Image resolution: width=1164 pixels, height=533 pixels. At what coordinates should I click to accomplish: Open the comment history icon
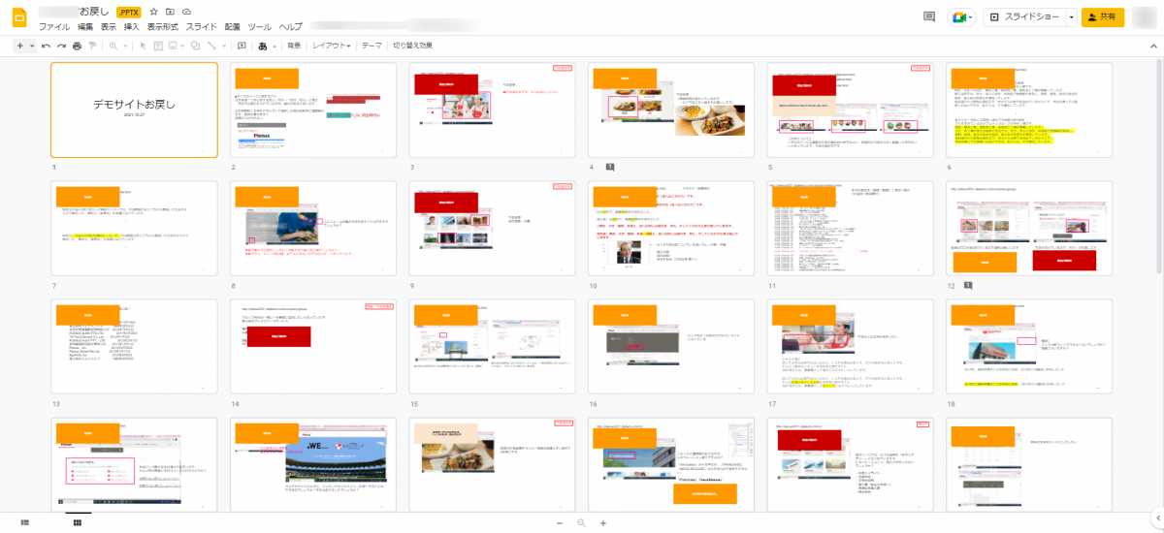point(929,16)
